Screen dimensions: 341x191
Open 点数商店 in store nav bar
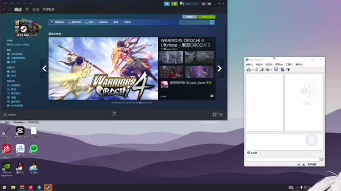coord(103,22)
